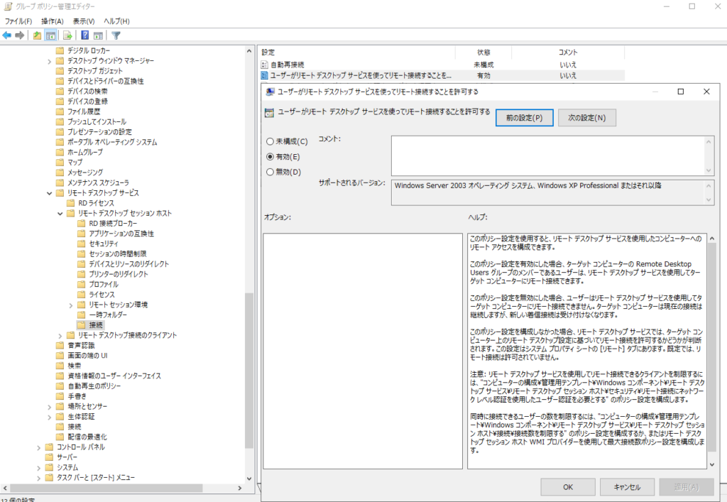Click the tree pane vertical scrollbar thumb

click(249, 371)
